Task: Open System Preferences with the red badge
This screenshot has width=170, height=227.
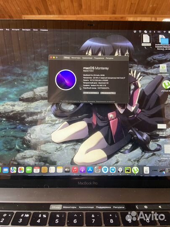Action: coord(97,170)
